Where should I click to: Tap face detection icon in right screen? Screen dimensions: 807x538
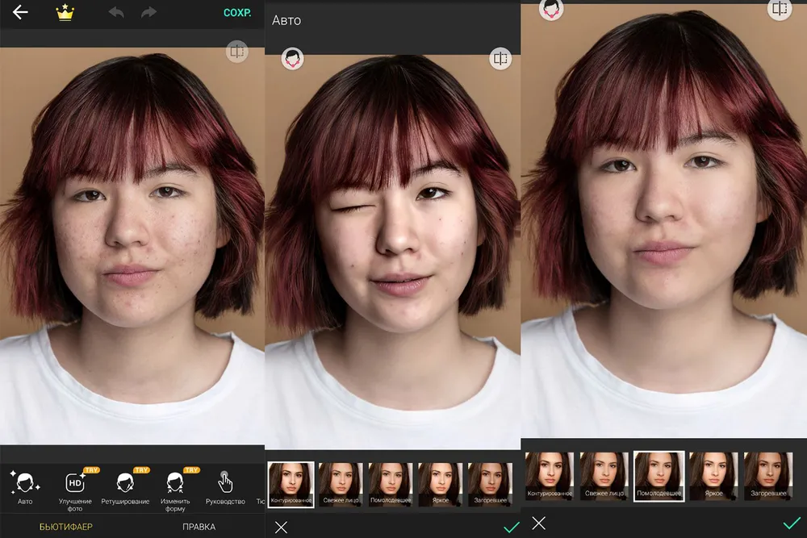click(551, 9)
